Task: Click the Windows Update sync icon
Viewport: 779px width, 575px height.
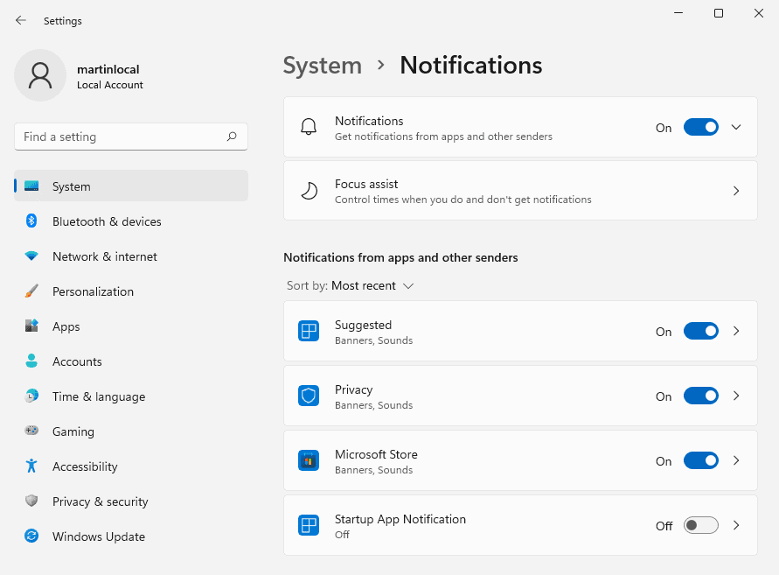Action: [x=31, y=536]
